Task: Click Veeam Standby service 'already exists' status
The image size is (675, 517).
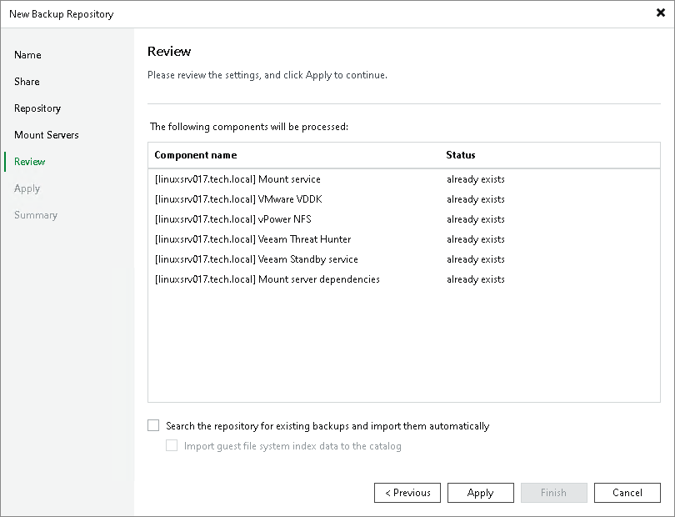Action: click(476, 259)
